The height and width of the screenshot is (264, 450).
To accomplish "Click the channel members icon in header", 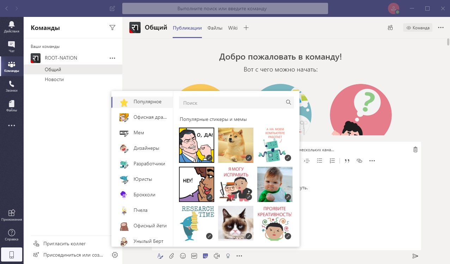I will (390, 28).
